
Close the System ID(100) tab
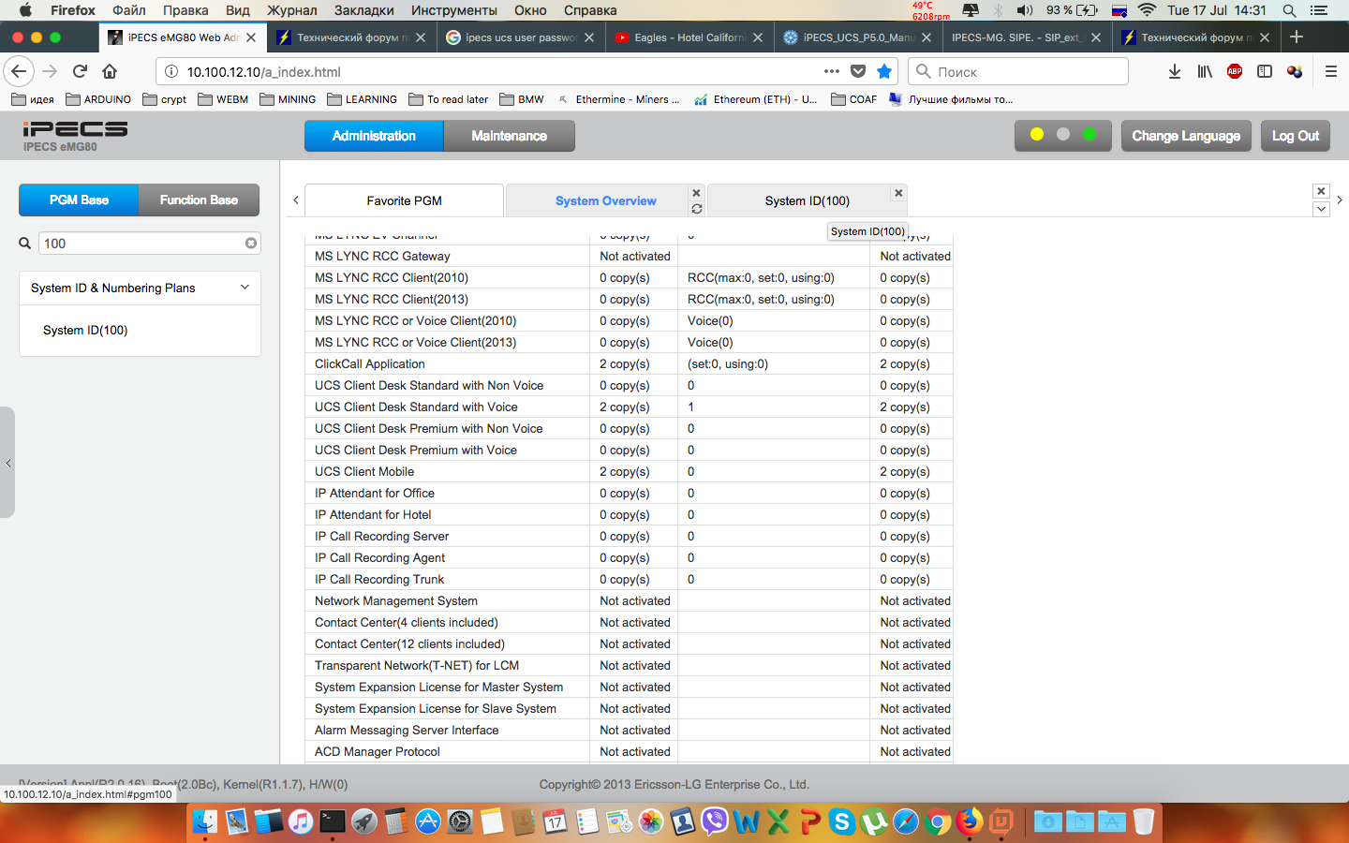coord(898,193)
